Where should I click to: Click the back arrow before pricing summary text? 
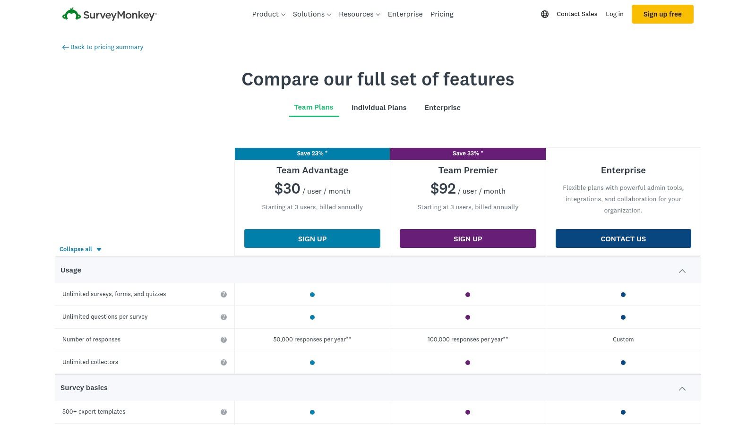tap(65, 47)
